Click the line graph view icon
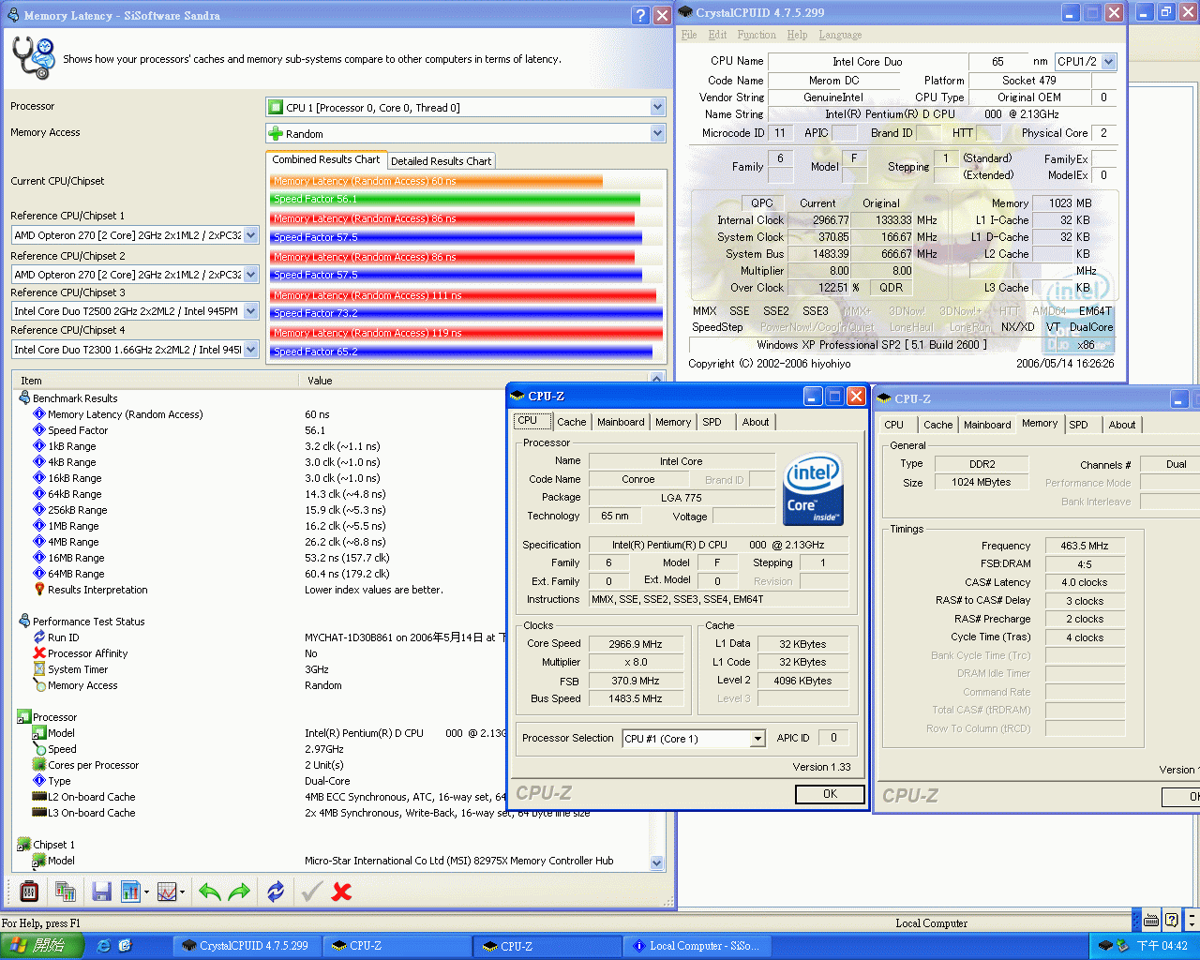This screenshot has height=960, width=1200. pos(167,892)
